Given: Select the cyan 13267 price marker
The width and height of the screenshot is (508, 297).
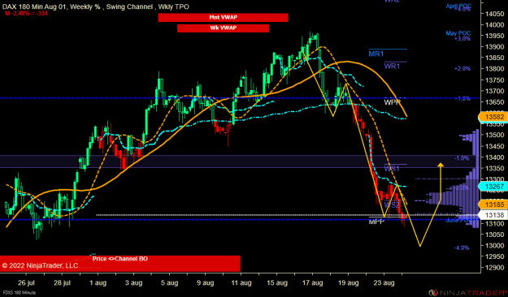Looking at the screenshot, I should [x=493, y=187].
